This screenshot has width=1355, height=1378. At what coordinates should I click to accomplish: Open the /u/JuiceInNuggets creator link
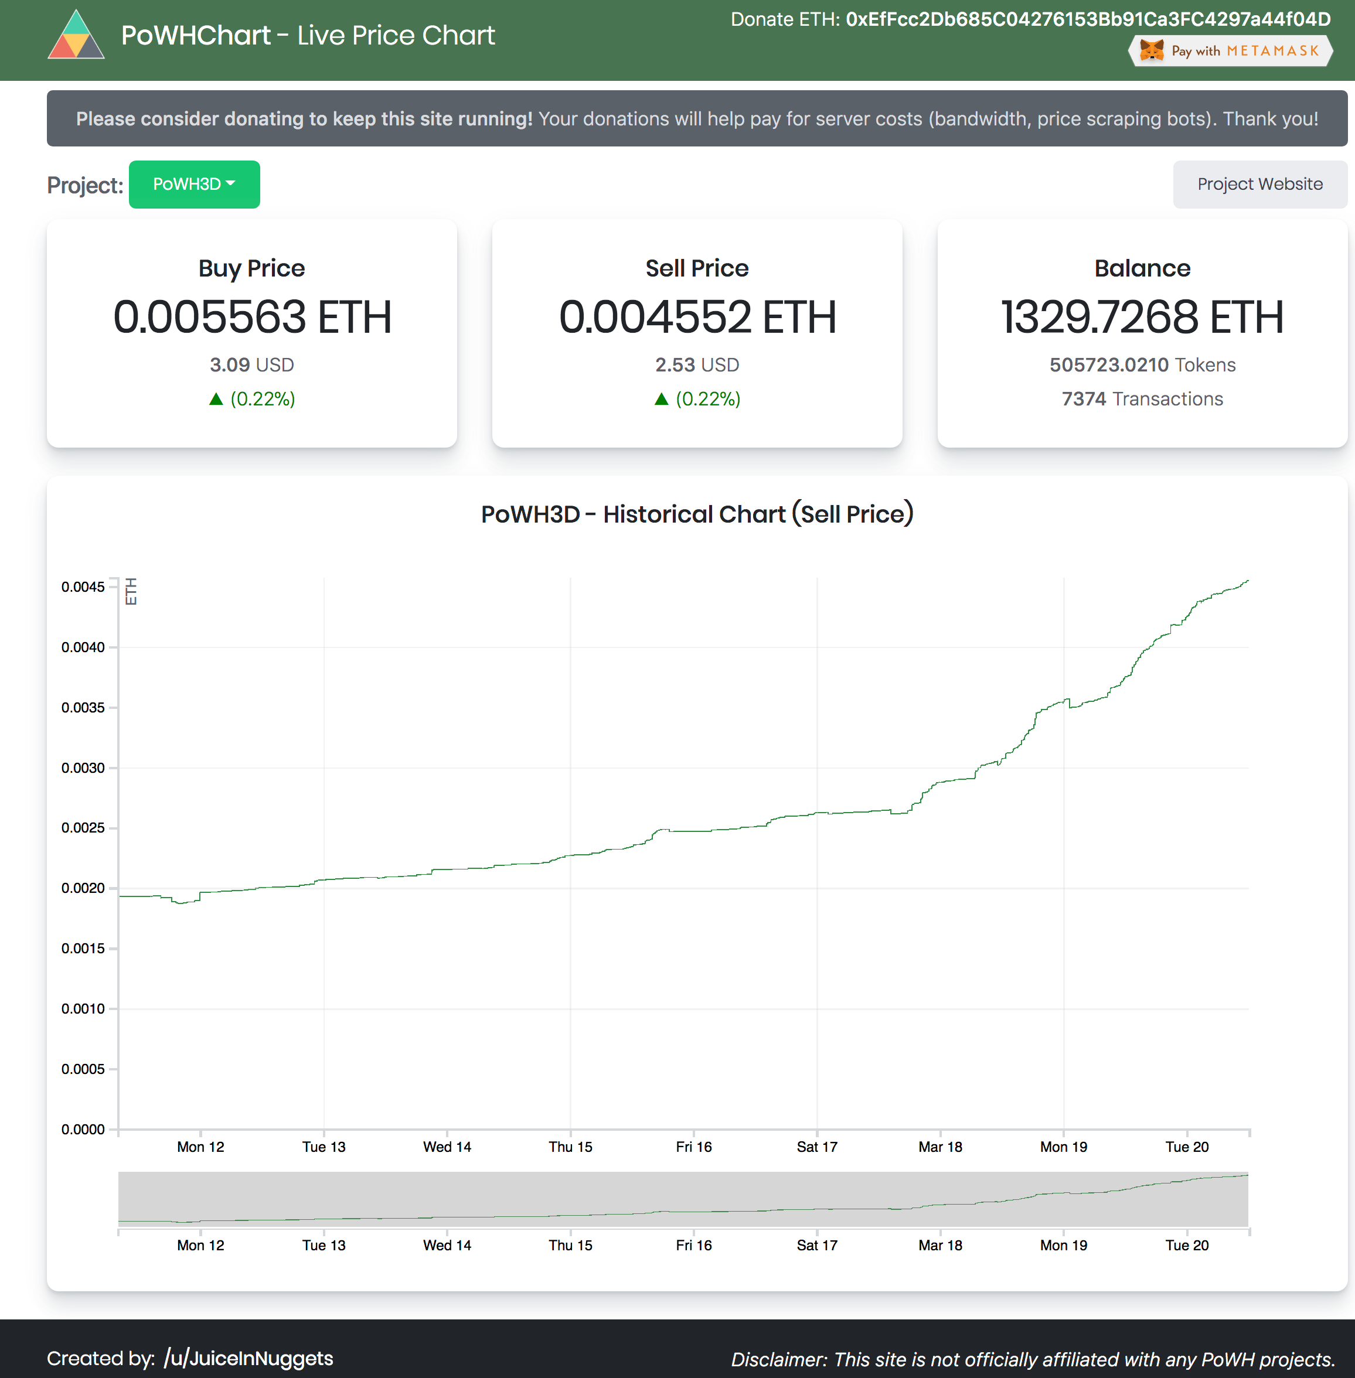coord(248,1357)
